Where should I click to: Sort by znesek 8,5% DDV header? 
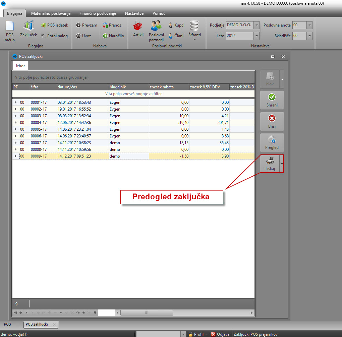pos(209,87)
